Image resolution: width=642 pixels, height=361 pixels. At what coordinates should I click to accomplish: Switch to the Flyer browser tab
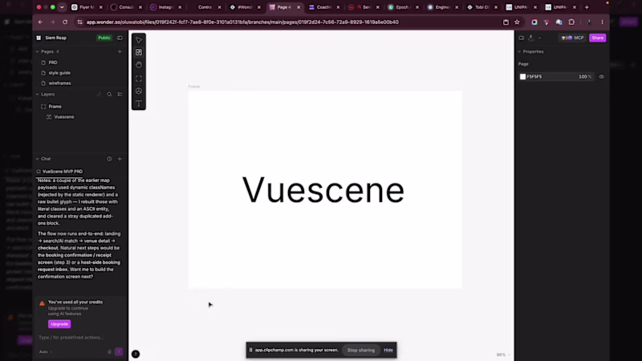pyautogui.click(x=87, y=7)
